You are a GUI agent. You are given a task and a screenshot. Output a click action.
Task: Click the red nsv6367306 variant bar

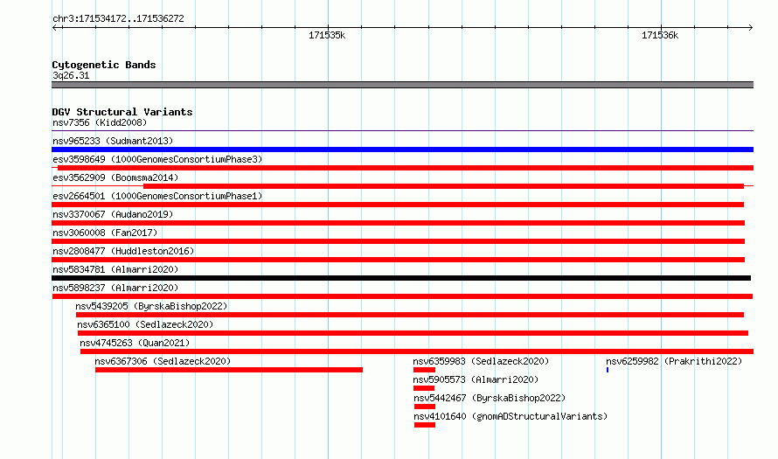pos(229,370)
